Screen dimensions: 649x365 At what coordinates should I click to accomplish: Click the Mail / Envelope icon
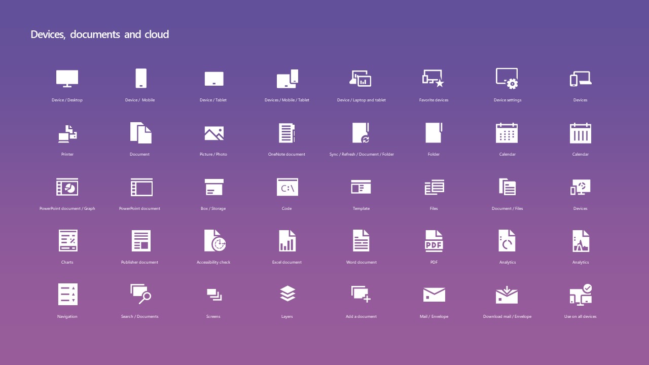[x=434, y=295]
